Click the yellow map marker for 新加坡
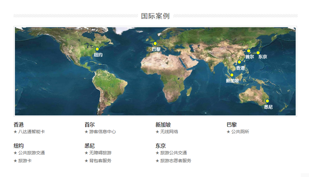Screen dimensions: 309x177 coord(232,75)
